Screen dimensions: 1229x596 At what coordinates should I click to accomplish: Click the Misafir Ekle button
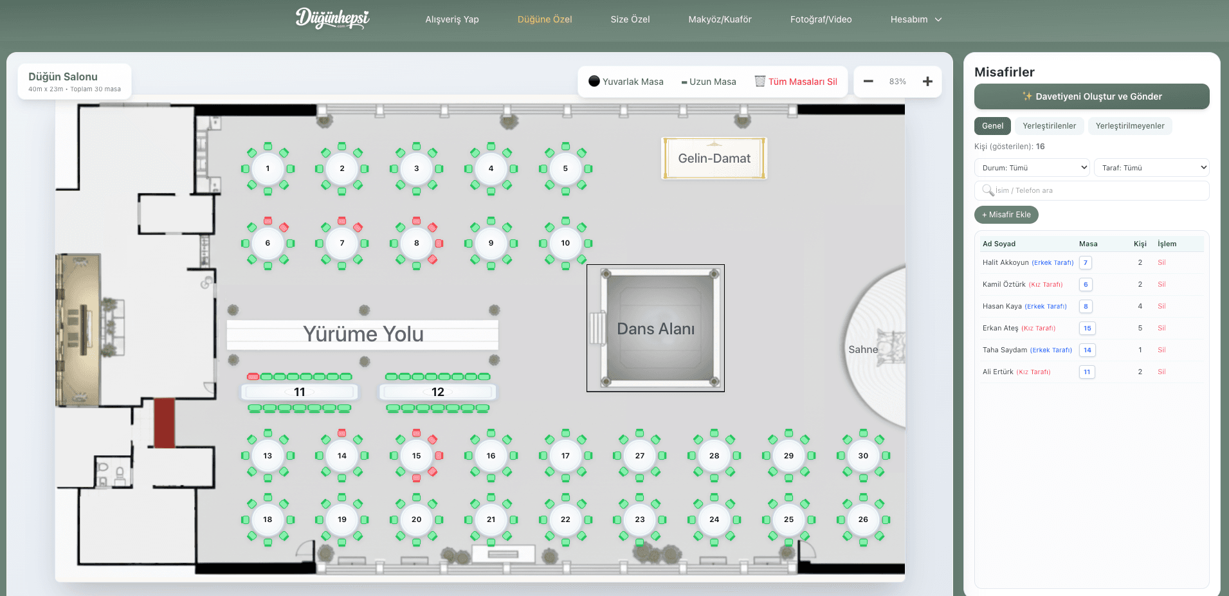coord(1006,215)
